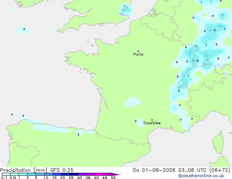232x179 pixels.
Task: Click the '0' rainfall value southwest of Cornwall
Action: [x=24, y=29]
